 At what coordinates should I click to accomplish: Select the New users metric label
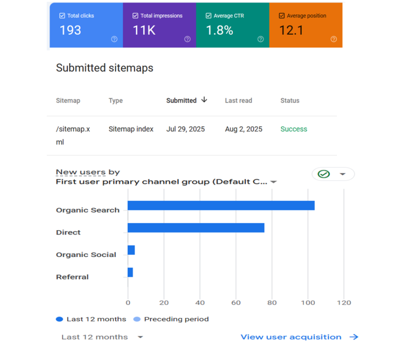coord(81,172)
